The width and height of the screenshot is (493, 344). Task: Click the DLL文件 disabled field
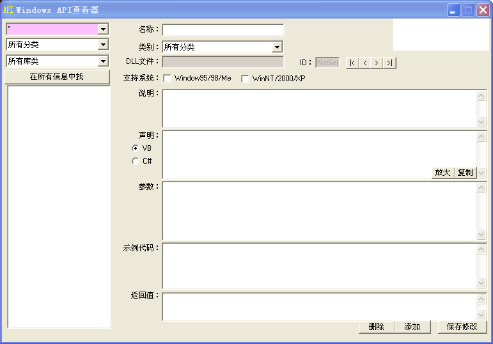(x=223, y=62)
